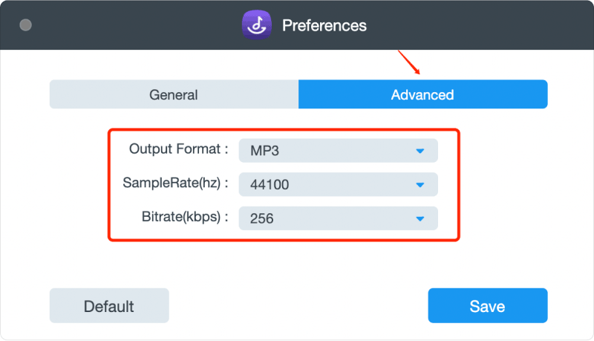The image size is (594, 341).
Task: Click the MP3 value text
Action: [x=264, y=151]
